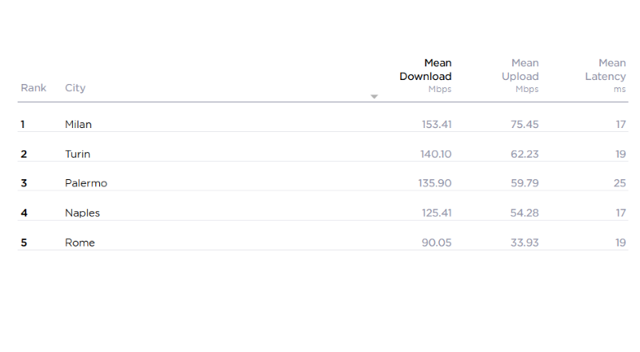Click Palermo's latency value 25
This screenshot has height=352, width=640.
coord(620,183)
